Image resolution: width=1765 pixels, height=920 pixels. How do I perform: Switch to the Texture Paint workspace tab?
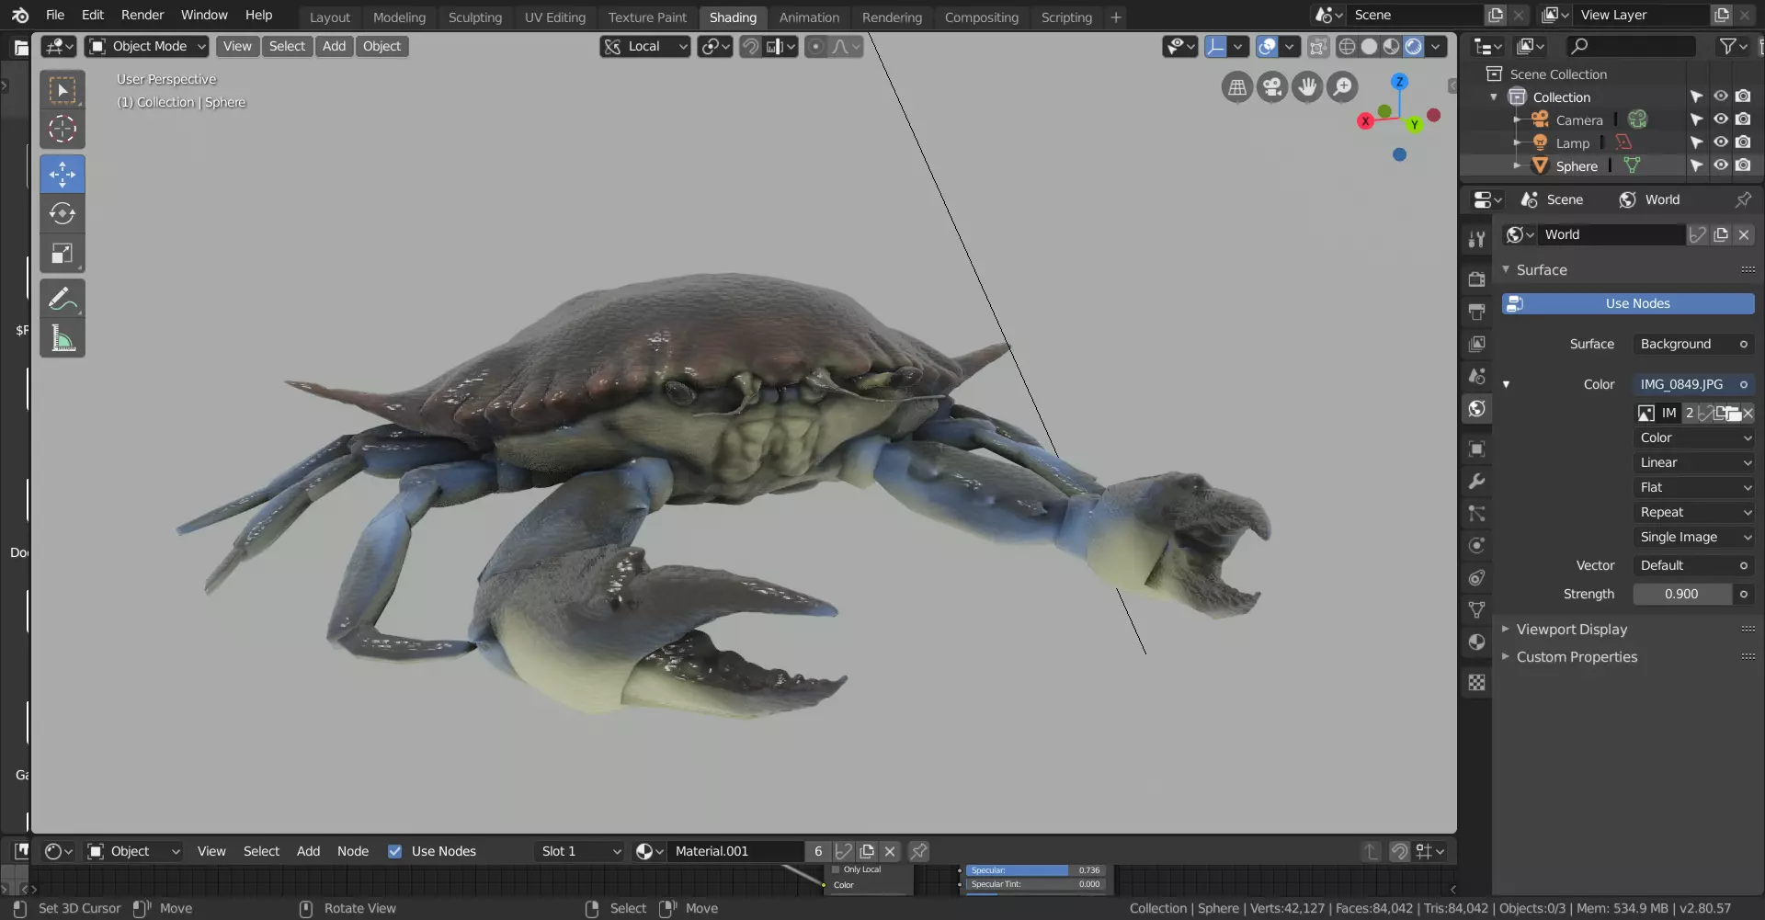pyautogui.click(x=647, y=17)
